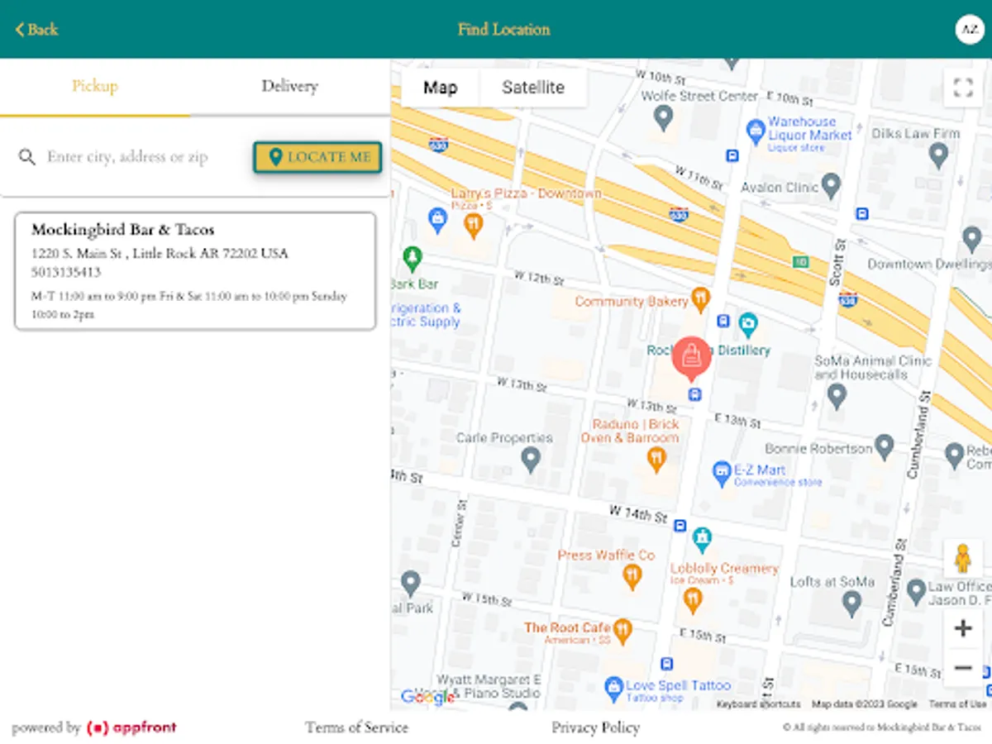
Task: Select the Mockingbird Bar & Tacos location card
Action: [x=195, y=271]
